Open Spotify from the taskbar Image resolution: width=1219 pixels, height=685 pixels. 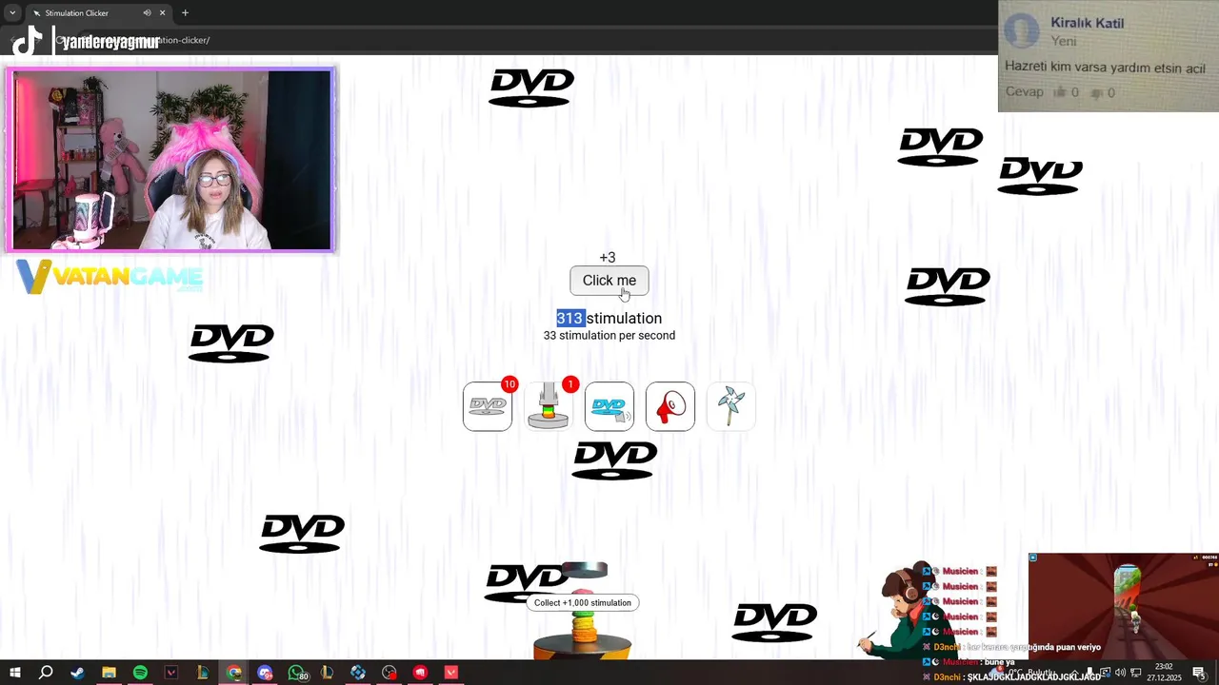coord(140,674)
